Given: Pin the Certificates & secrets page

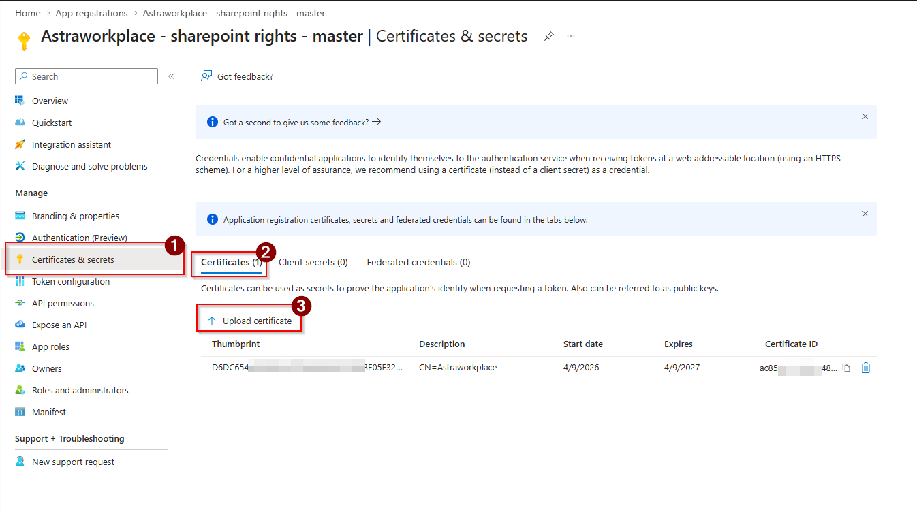Looking at the screenshot, I should click(548, 35).
